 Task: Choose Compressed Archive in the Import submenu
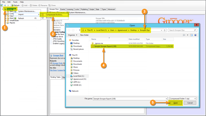click(x=54, y=15)
